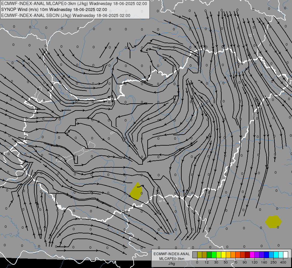Choose the dark green legend swatch
Screen dimensions: 292x268
pyautogui.click(x=209, y=255)
